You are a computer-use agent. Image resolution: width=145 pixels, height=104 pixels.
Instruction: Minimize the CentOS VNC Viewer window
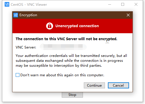(x=110, y=4)
